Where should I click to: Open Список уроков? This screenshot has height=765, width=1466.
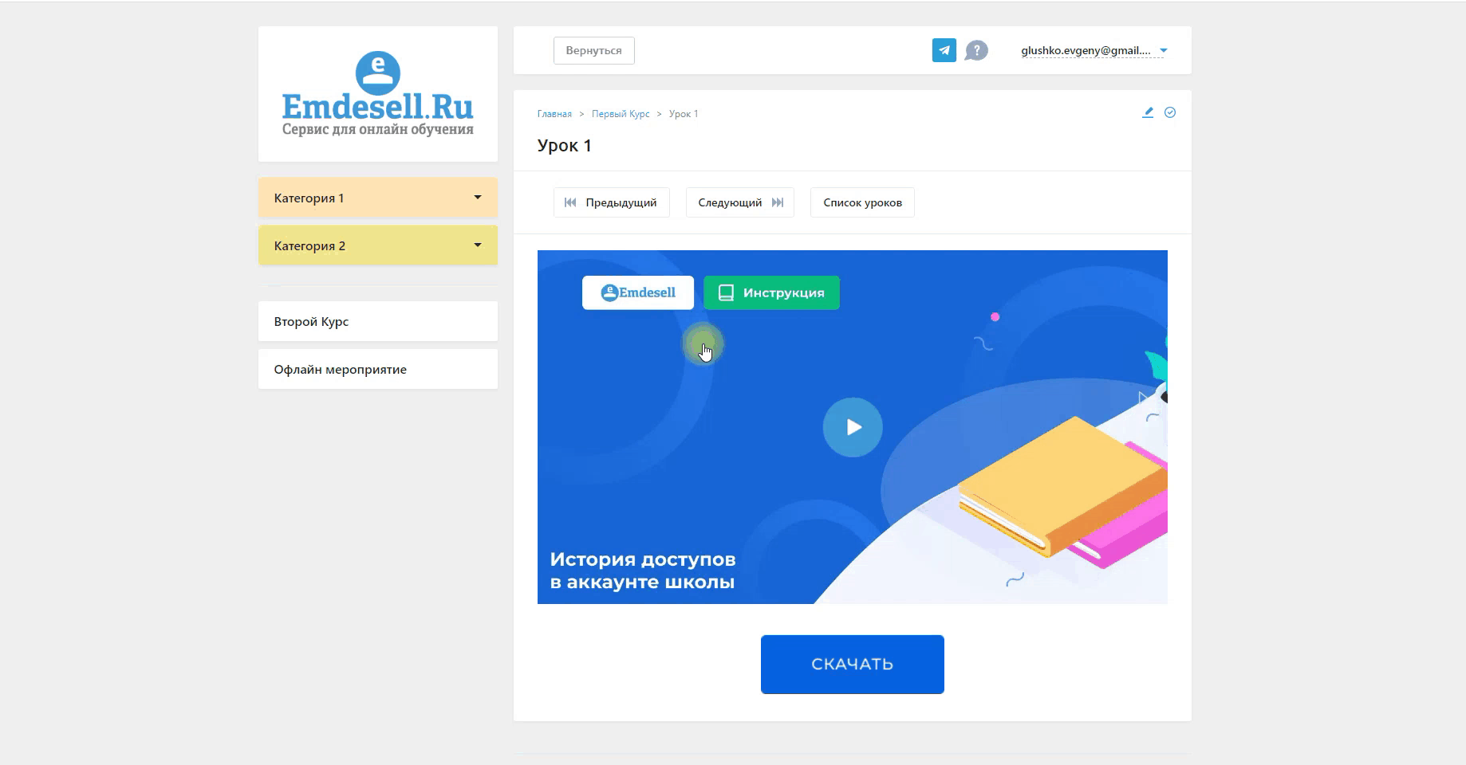point(862,202)
